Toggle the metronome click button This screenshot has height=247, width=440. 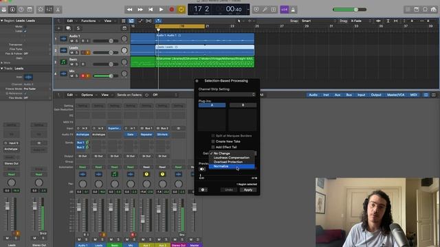point(294,10)
